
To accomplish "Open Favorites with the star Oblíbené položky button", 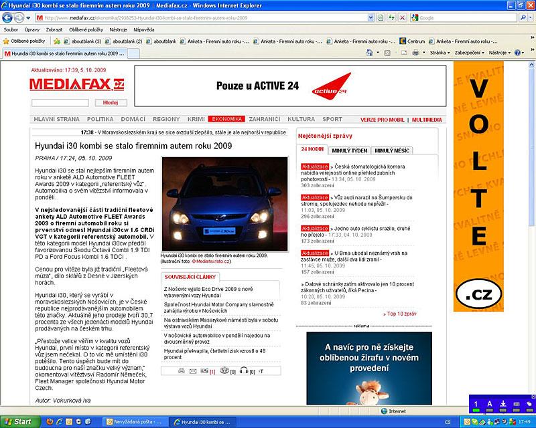I will pos(24,41).
